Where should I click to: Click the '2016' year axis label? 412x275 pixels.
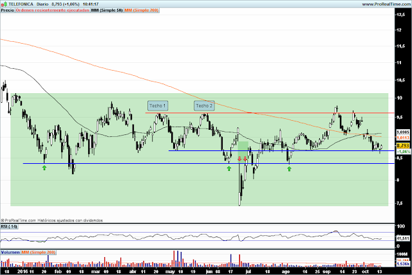click(x=23, y=271)
